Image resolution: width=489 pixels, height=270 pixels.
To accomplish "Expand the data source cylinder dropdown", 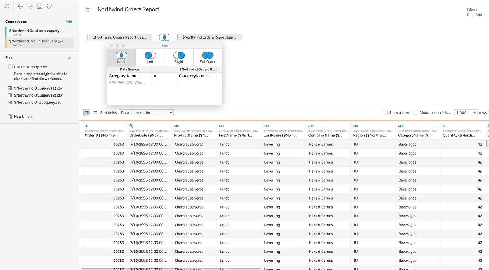I will tap(89, 9).
